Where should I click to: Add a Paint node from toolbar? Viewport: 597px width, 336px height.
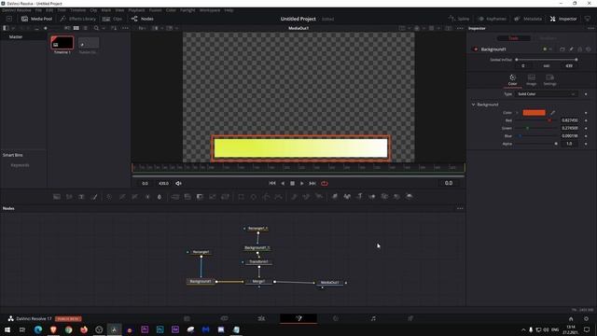tap(94, 197)
